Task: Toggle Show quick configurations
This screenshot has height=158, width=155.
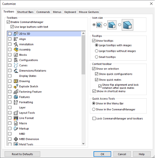Action: tap(97, 74)
